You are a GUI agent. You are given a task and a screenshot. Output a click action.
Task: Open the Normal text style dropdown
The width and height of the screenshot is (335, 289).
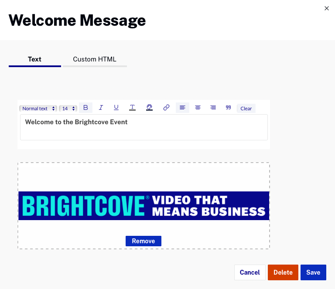(x=38, y=109)
